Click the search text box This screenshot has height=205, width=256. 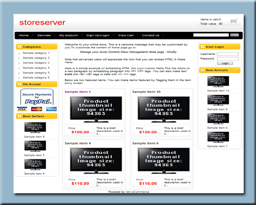point(211,35)
